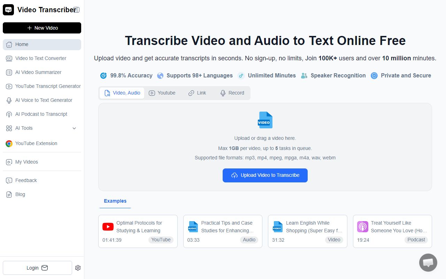Select the Record tab
The width and height of the screenshot is (446, 279).
232,93
